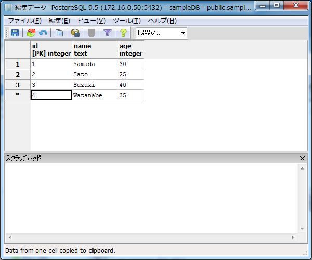
Task: Click the id [PK] integer column header
Action: tap(51, 49)
